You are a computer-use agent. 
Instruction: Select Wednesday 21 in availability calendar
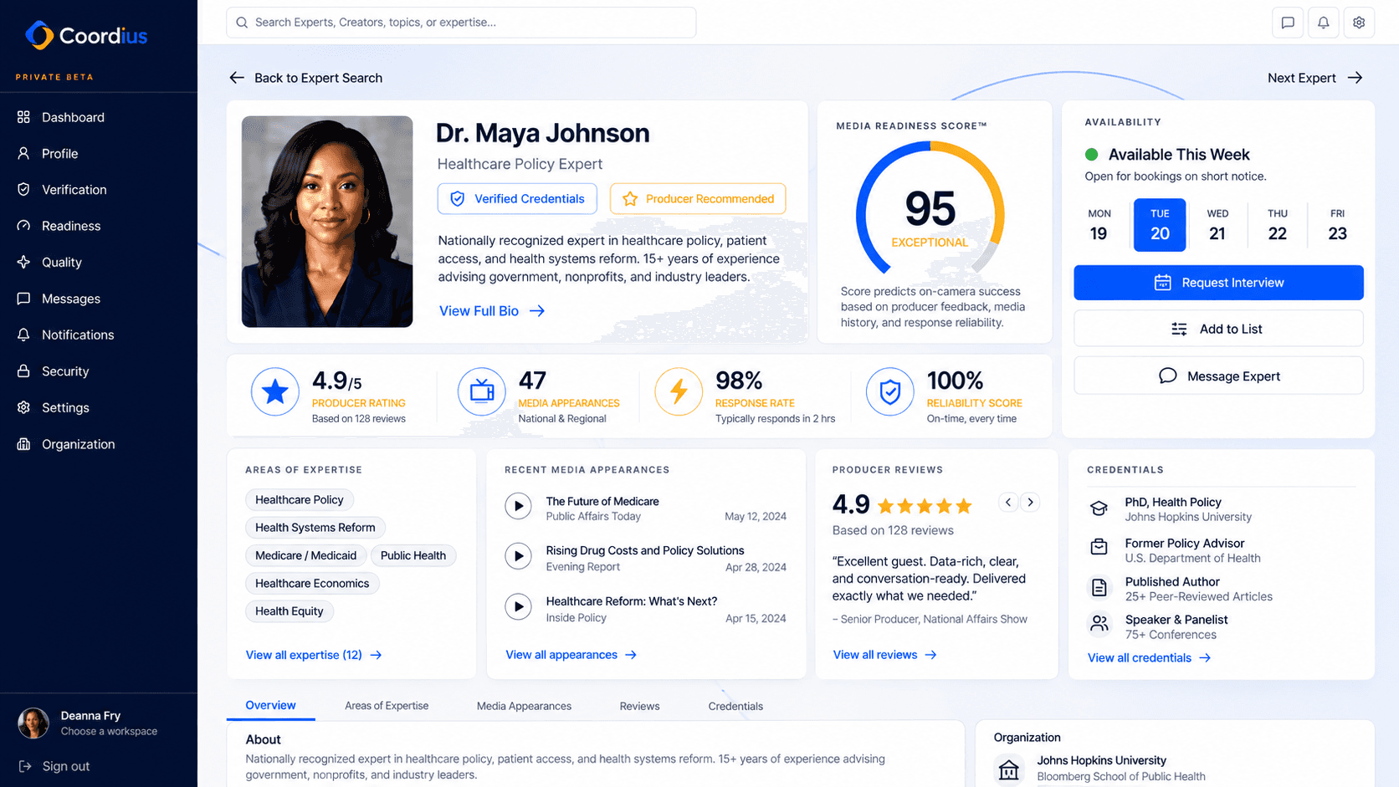pos(1217,225)
